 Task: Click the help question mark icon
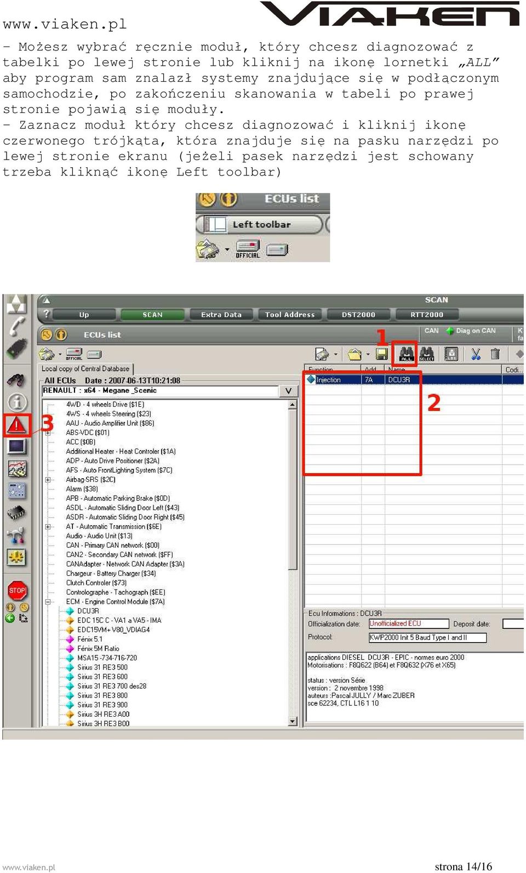[47, 314]
